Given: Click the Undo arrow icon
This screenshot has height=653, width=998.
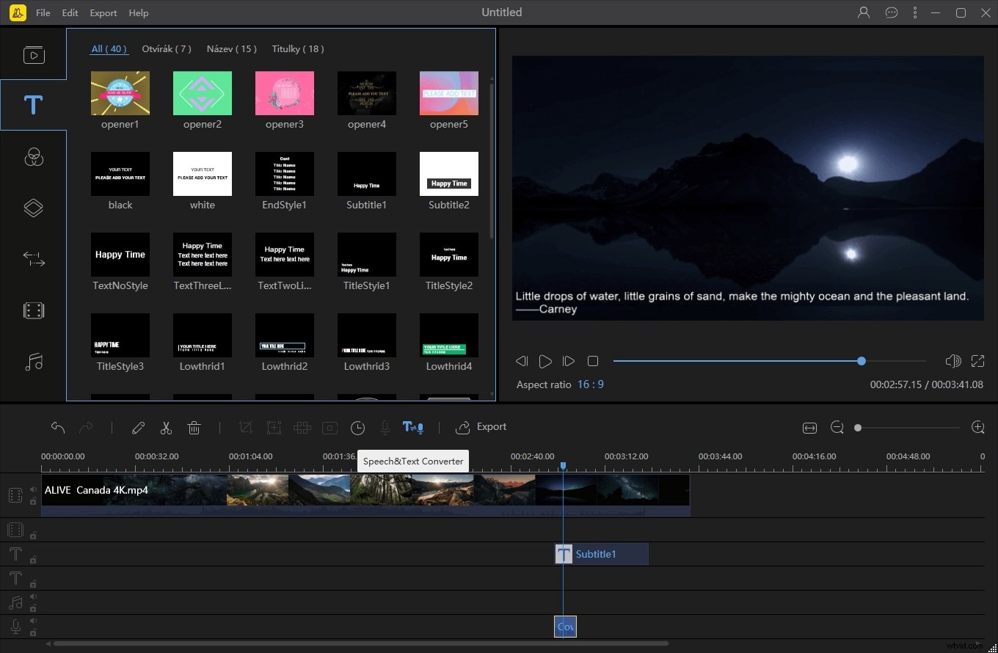Looking at the screenshot, I should [x=58, y=427].
